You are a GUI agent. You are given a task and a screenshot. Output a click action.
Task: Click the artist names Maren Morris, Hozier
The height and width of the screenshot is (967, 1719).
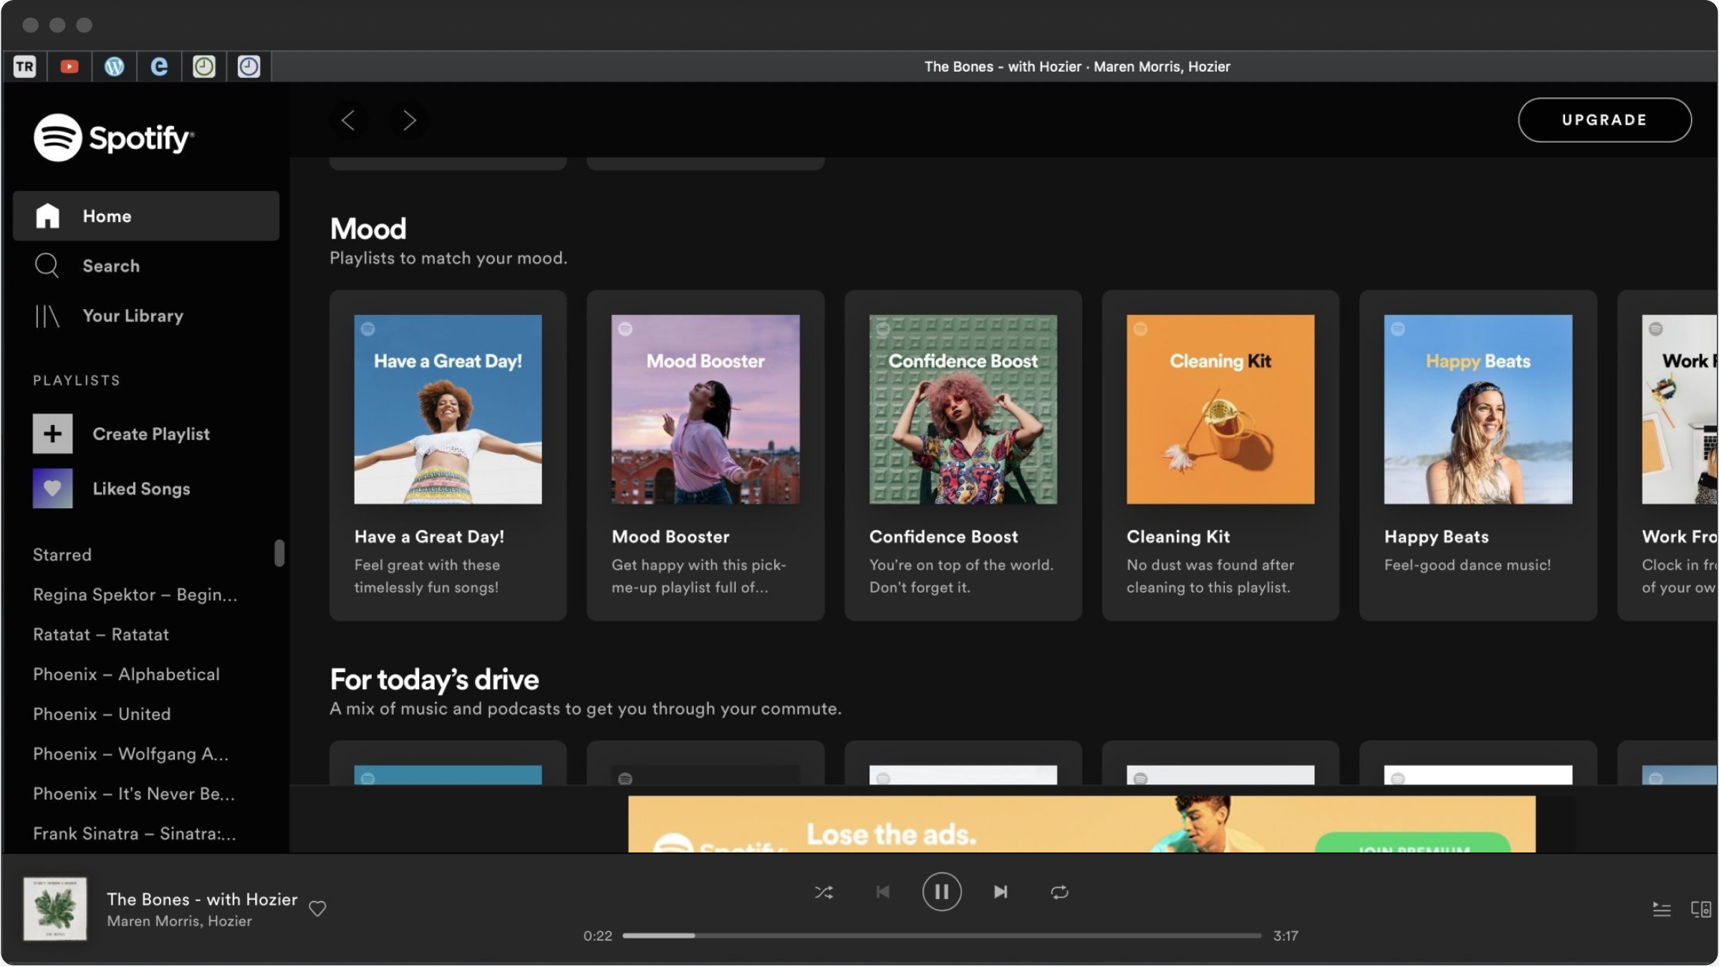[x=179, y=921]
